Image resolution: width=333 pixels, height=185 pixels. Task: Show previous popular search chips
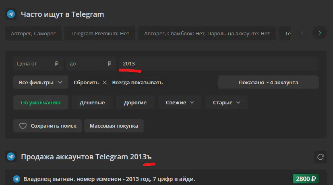[303, 33]
